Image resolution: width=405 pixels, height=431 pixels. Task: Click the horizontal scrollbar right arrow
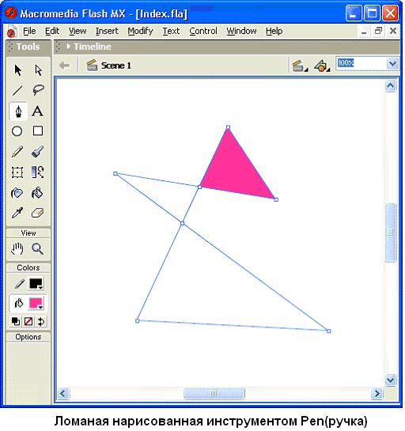click(x=377, y=394)
